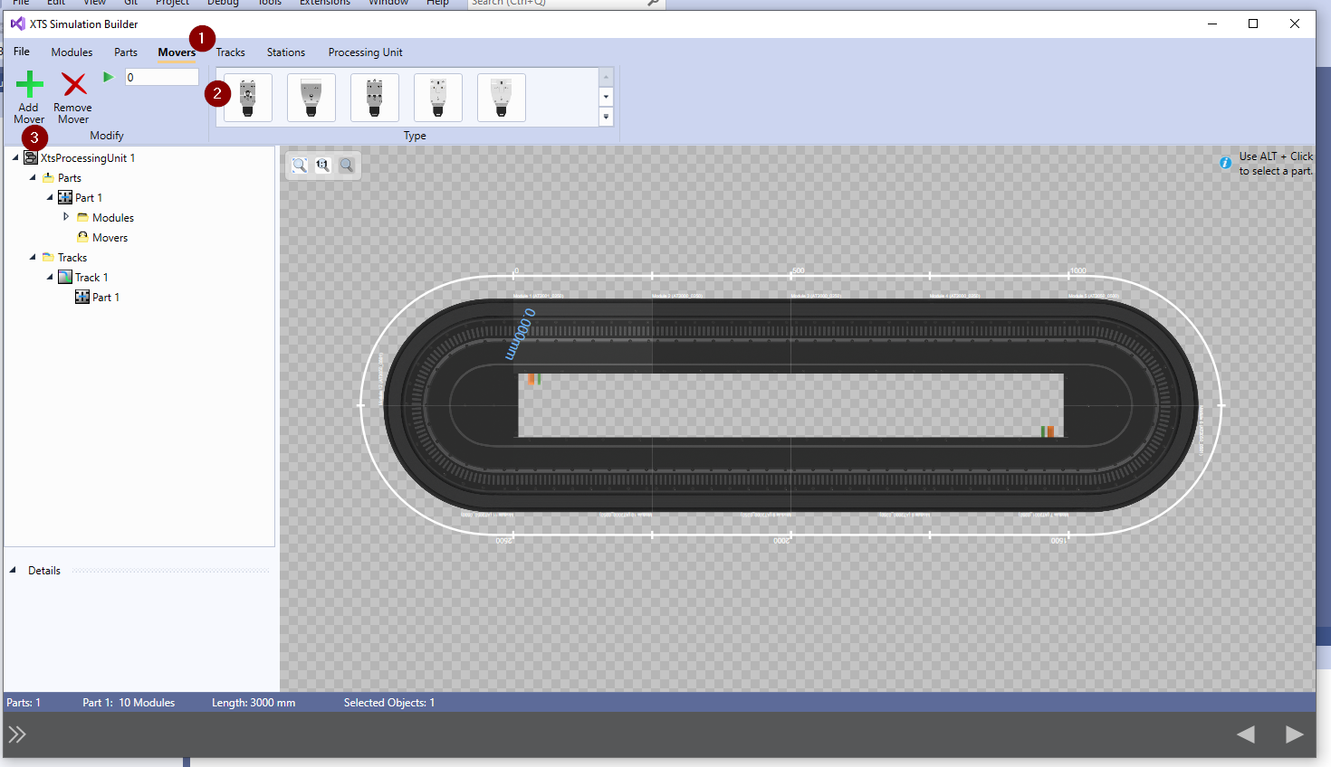1331x767 pixels.
Task: Select the Parts folder in the tree
Action: tap(70, 178)
